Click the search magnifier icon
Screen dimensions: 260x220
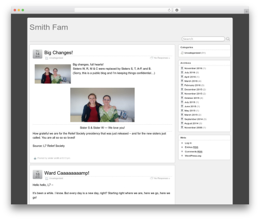pyautogui.click(x=228, y=39)
